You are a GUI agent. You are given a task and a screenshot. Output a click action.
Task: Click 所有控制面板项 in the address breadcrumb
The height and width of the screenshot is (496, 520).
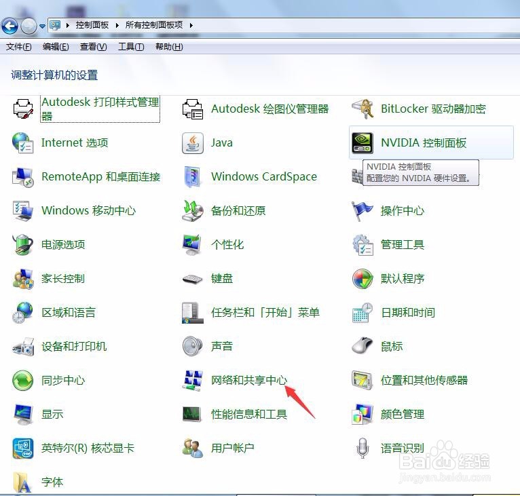[x=154, y=25]
